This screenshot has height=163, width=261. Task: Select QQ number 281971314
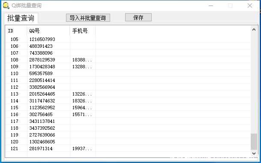coord(41,148)
